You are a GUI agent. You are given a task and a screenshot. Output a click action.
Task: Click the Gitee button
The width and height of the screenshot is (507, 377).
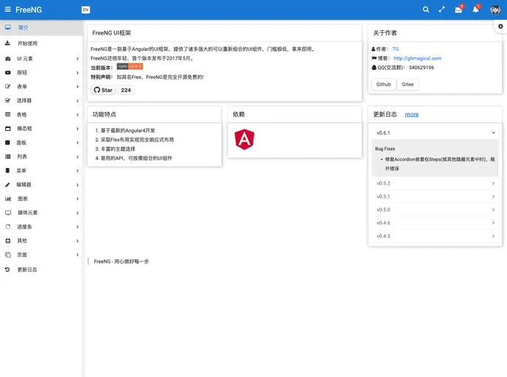(408, 85)
